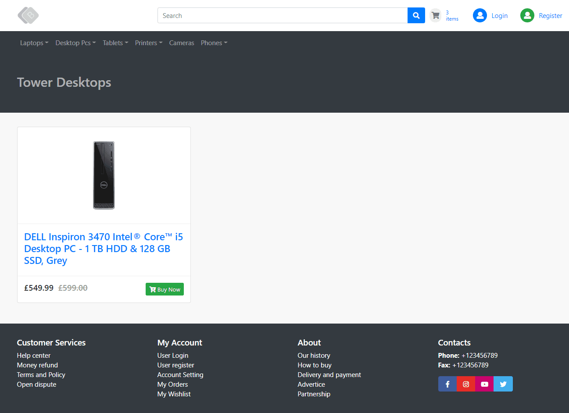This screenshot has width=569, height=413.
Task: Open the Instagram social icon
Action: point(466,384)
